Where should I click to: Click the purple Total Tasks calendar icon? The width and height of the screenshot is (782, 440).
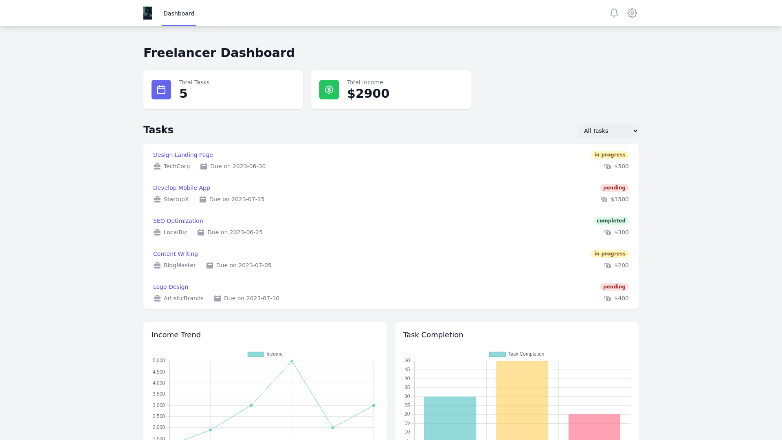[x=161, y=90]
